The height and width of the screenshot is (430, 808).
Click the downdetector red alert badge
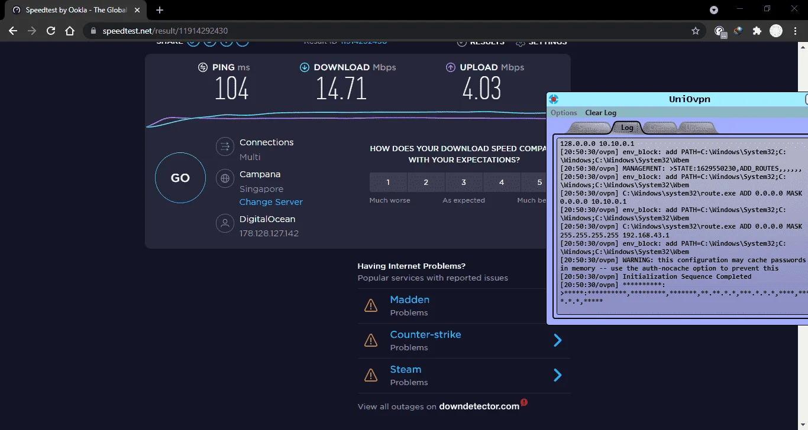click(x=524, y=403)
